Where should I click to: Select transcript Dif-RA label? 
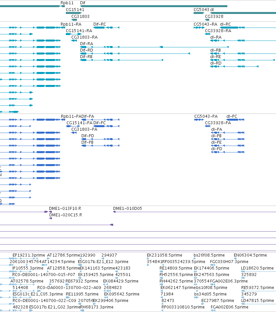point(87,43)
